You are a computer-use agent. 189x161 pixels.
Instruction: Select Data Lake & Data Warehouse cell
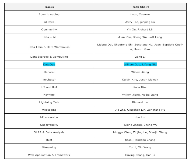pos(49,47)
